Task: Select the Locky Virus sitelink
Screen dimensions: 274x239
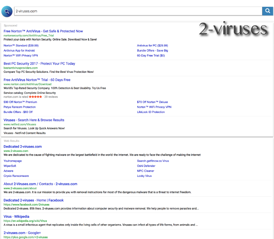Action: click(x=144, y=176)
